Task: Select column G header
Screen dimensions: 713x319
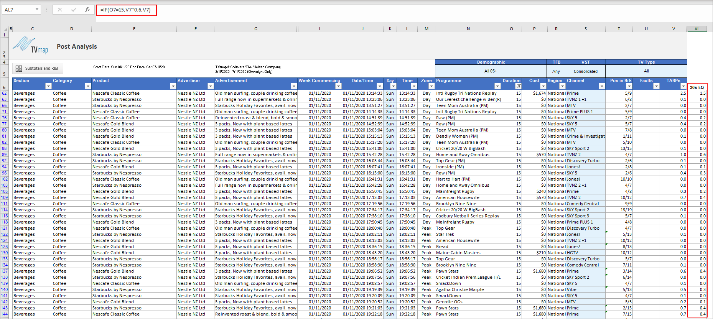Action: pyautogui.click(x=256, y=29)
